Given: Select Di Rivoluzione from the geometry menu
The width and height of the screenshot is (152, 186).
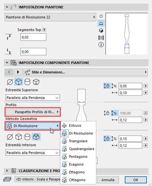Looking at the screenshot, I should tap(78, 133).
